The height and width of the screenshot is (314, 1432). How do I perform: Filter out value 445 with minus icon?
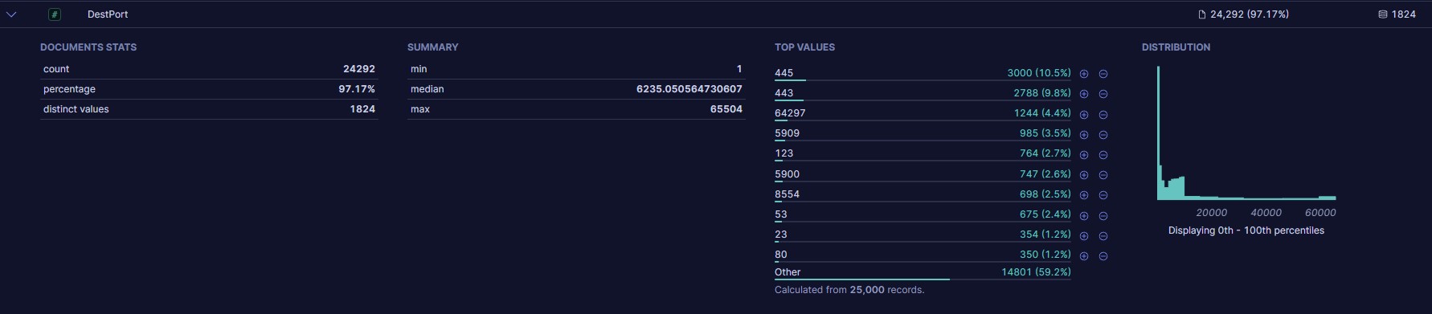tap(1103, 74)
